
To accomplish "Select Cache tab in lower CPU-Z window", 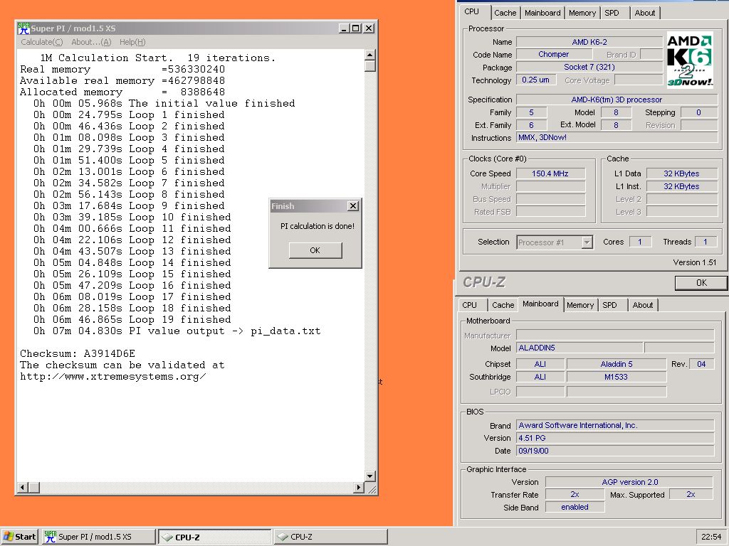I will [x=503, y=305].
